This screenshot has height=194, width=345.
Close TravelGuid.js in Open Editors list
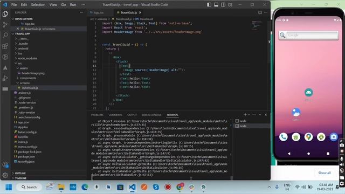pos(18,29)
